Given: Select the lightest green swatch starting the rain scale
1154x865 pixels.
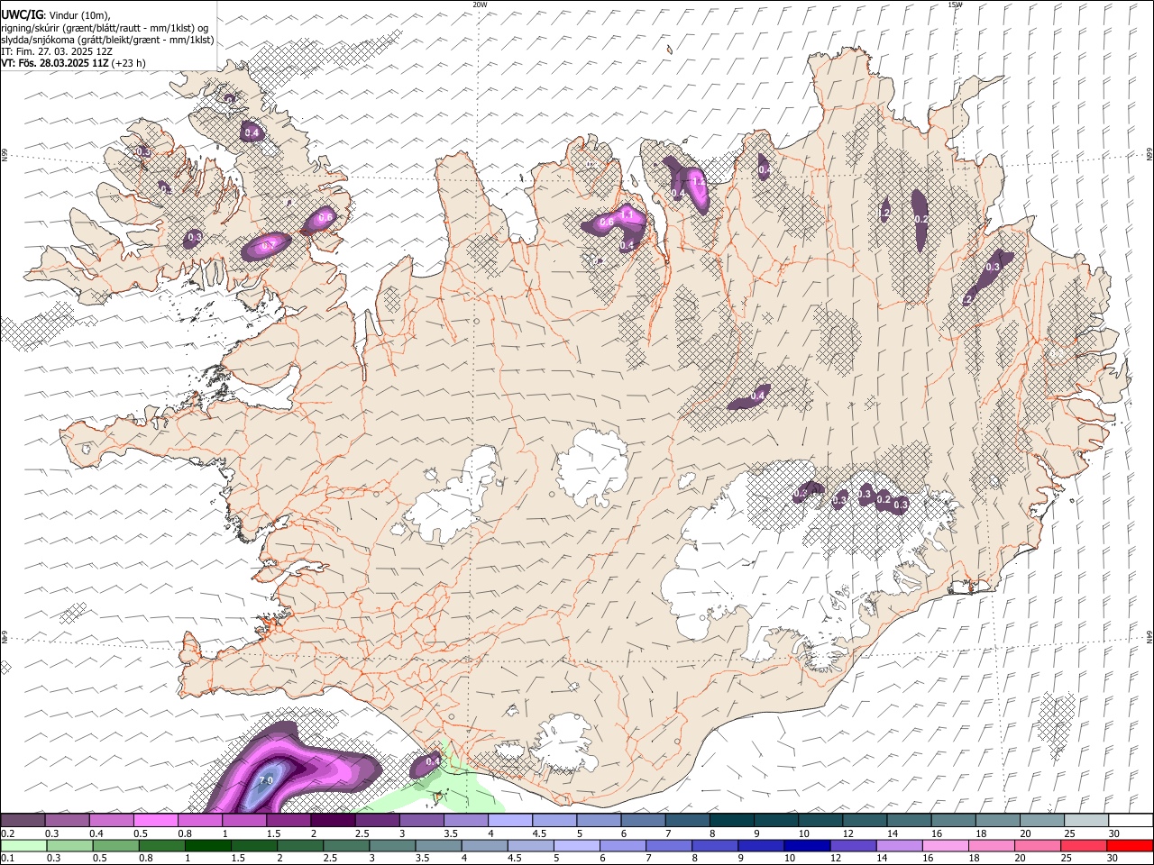Looking at the screenshot, I should point(24,845).
